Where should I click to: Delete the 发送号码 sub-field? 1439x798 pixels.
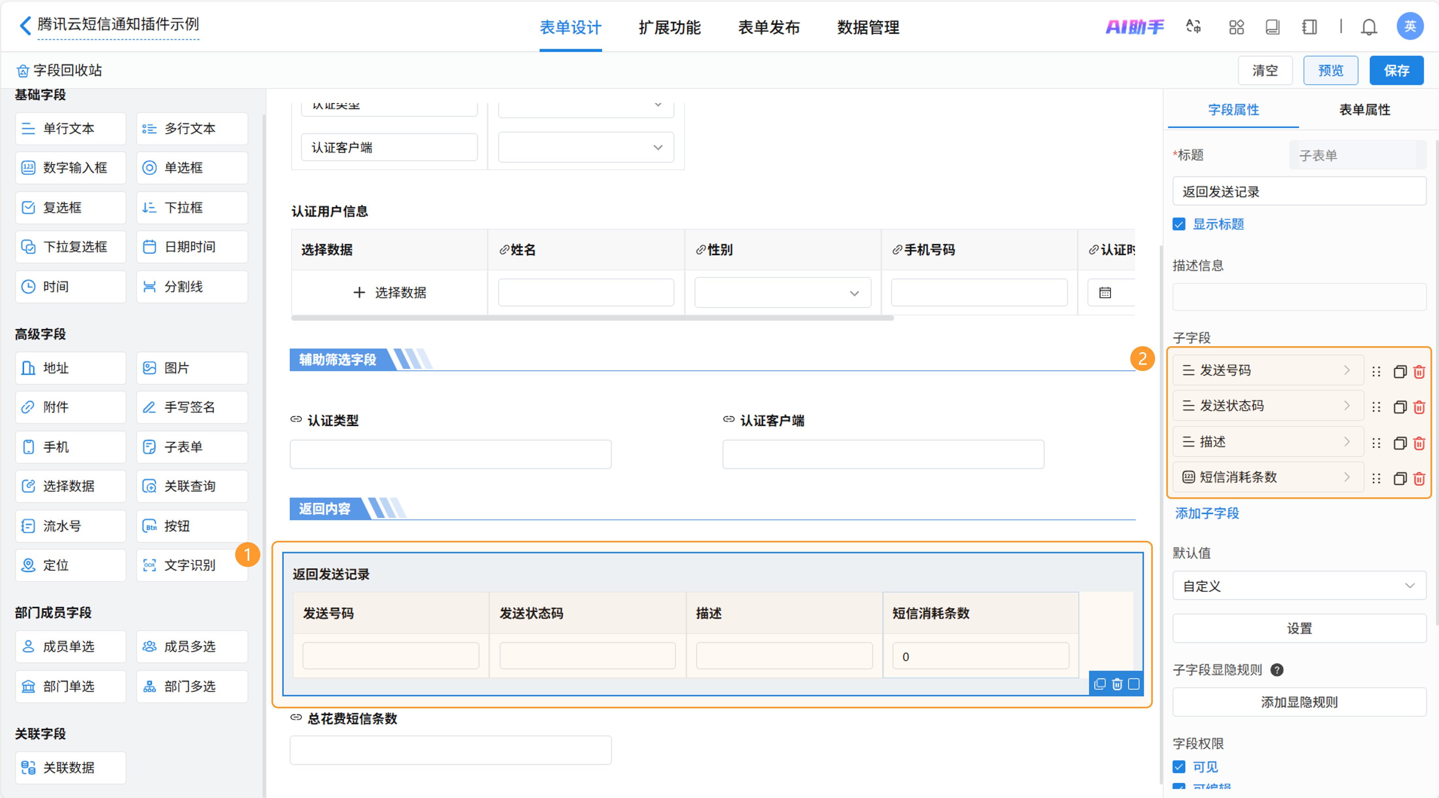pyautogui.click(x=1419, y=372)
